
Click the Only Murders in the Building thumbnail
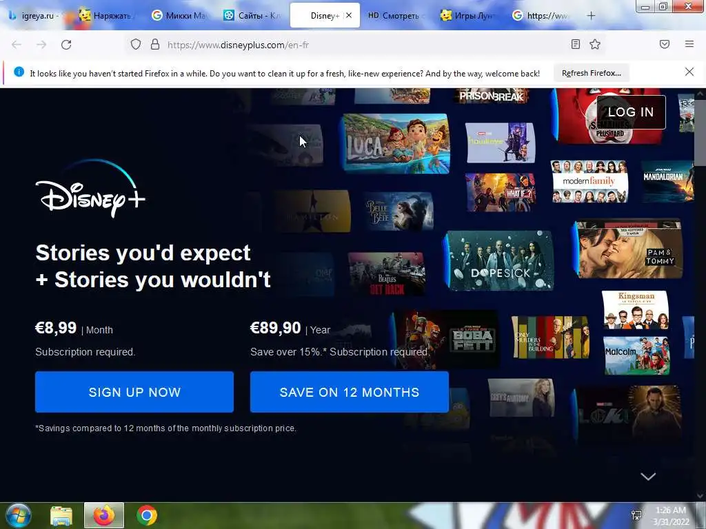tap(550, 338)
